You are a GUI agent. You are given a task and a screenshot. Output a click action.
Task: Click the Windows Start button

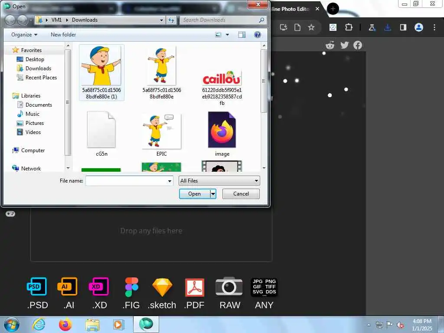pyautogui.click(x=12, y=324)
